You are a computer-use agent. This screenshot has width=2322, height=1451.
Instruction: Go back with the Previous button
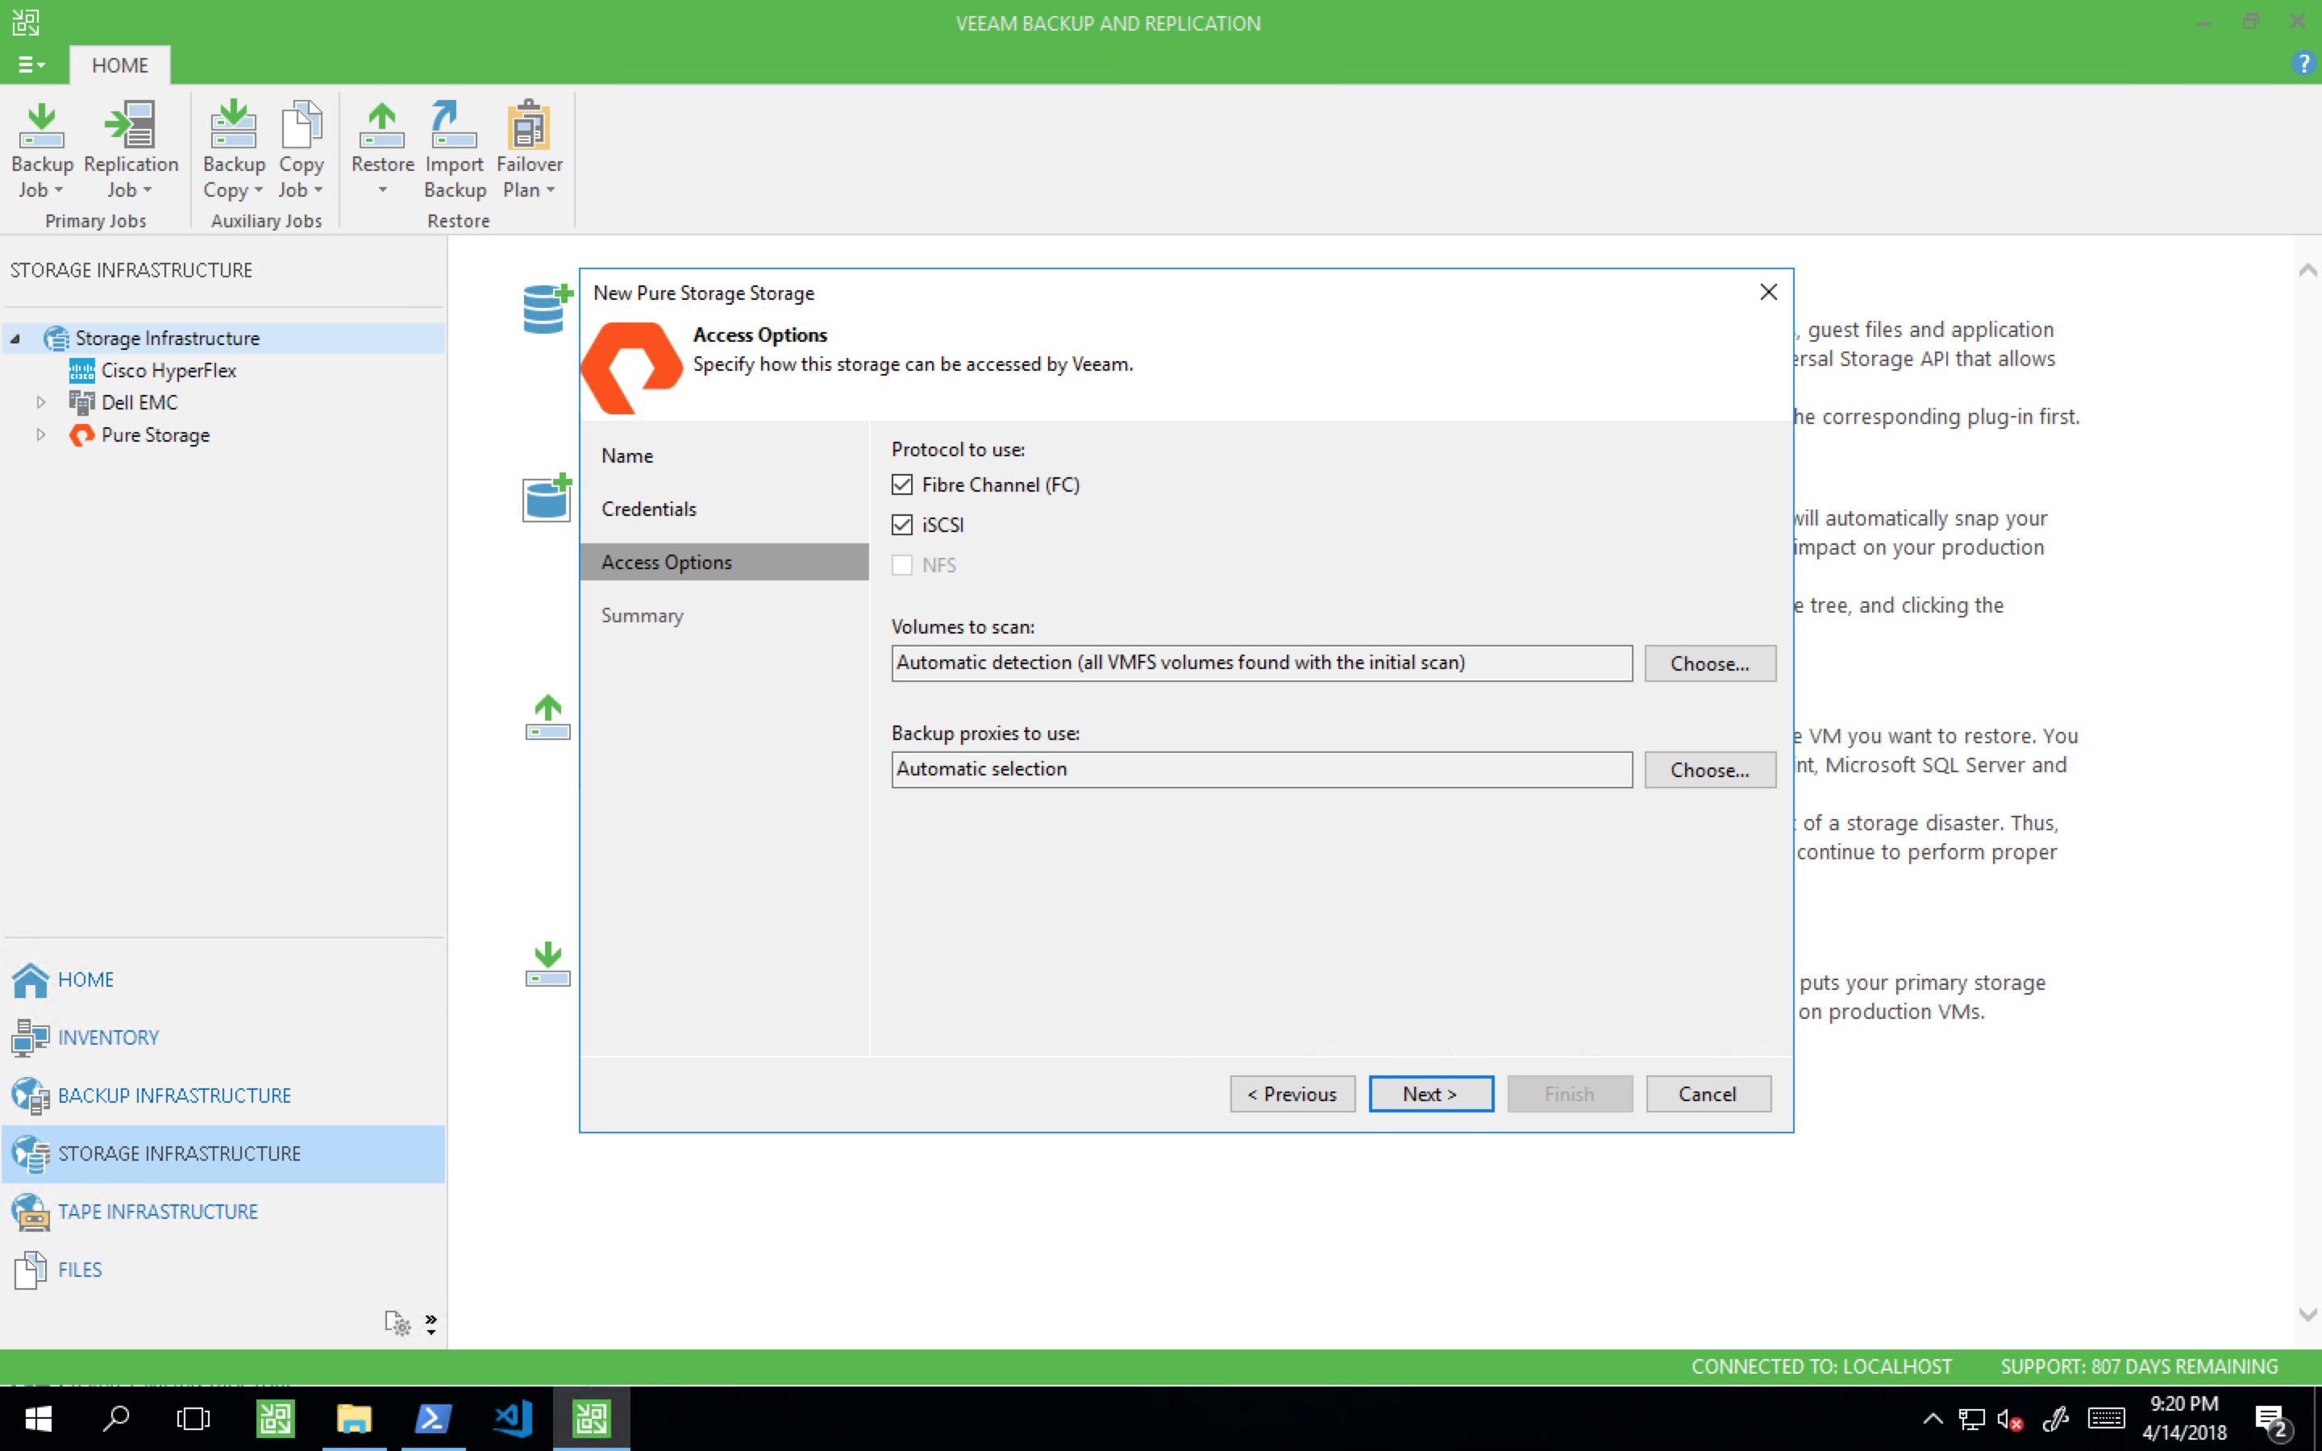(x=1292, y=1094)
